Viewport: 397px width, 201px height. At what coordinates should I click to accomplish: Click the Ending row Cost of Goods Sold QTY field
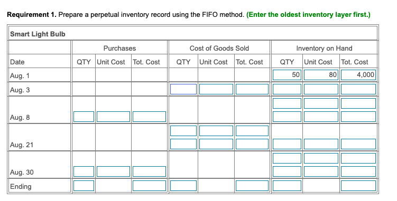(183, 186)
